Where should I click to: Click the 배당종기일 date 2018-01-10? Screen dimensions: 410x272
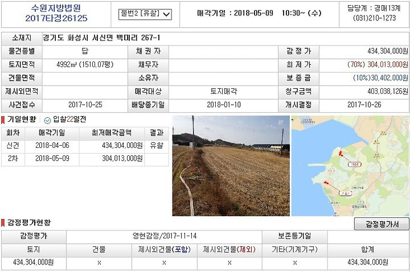pyautogui.click(x=224, y=105)
